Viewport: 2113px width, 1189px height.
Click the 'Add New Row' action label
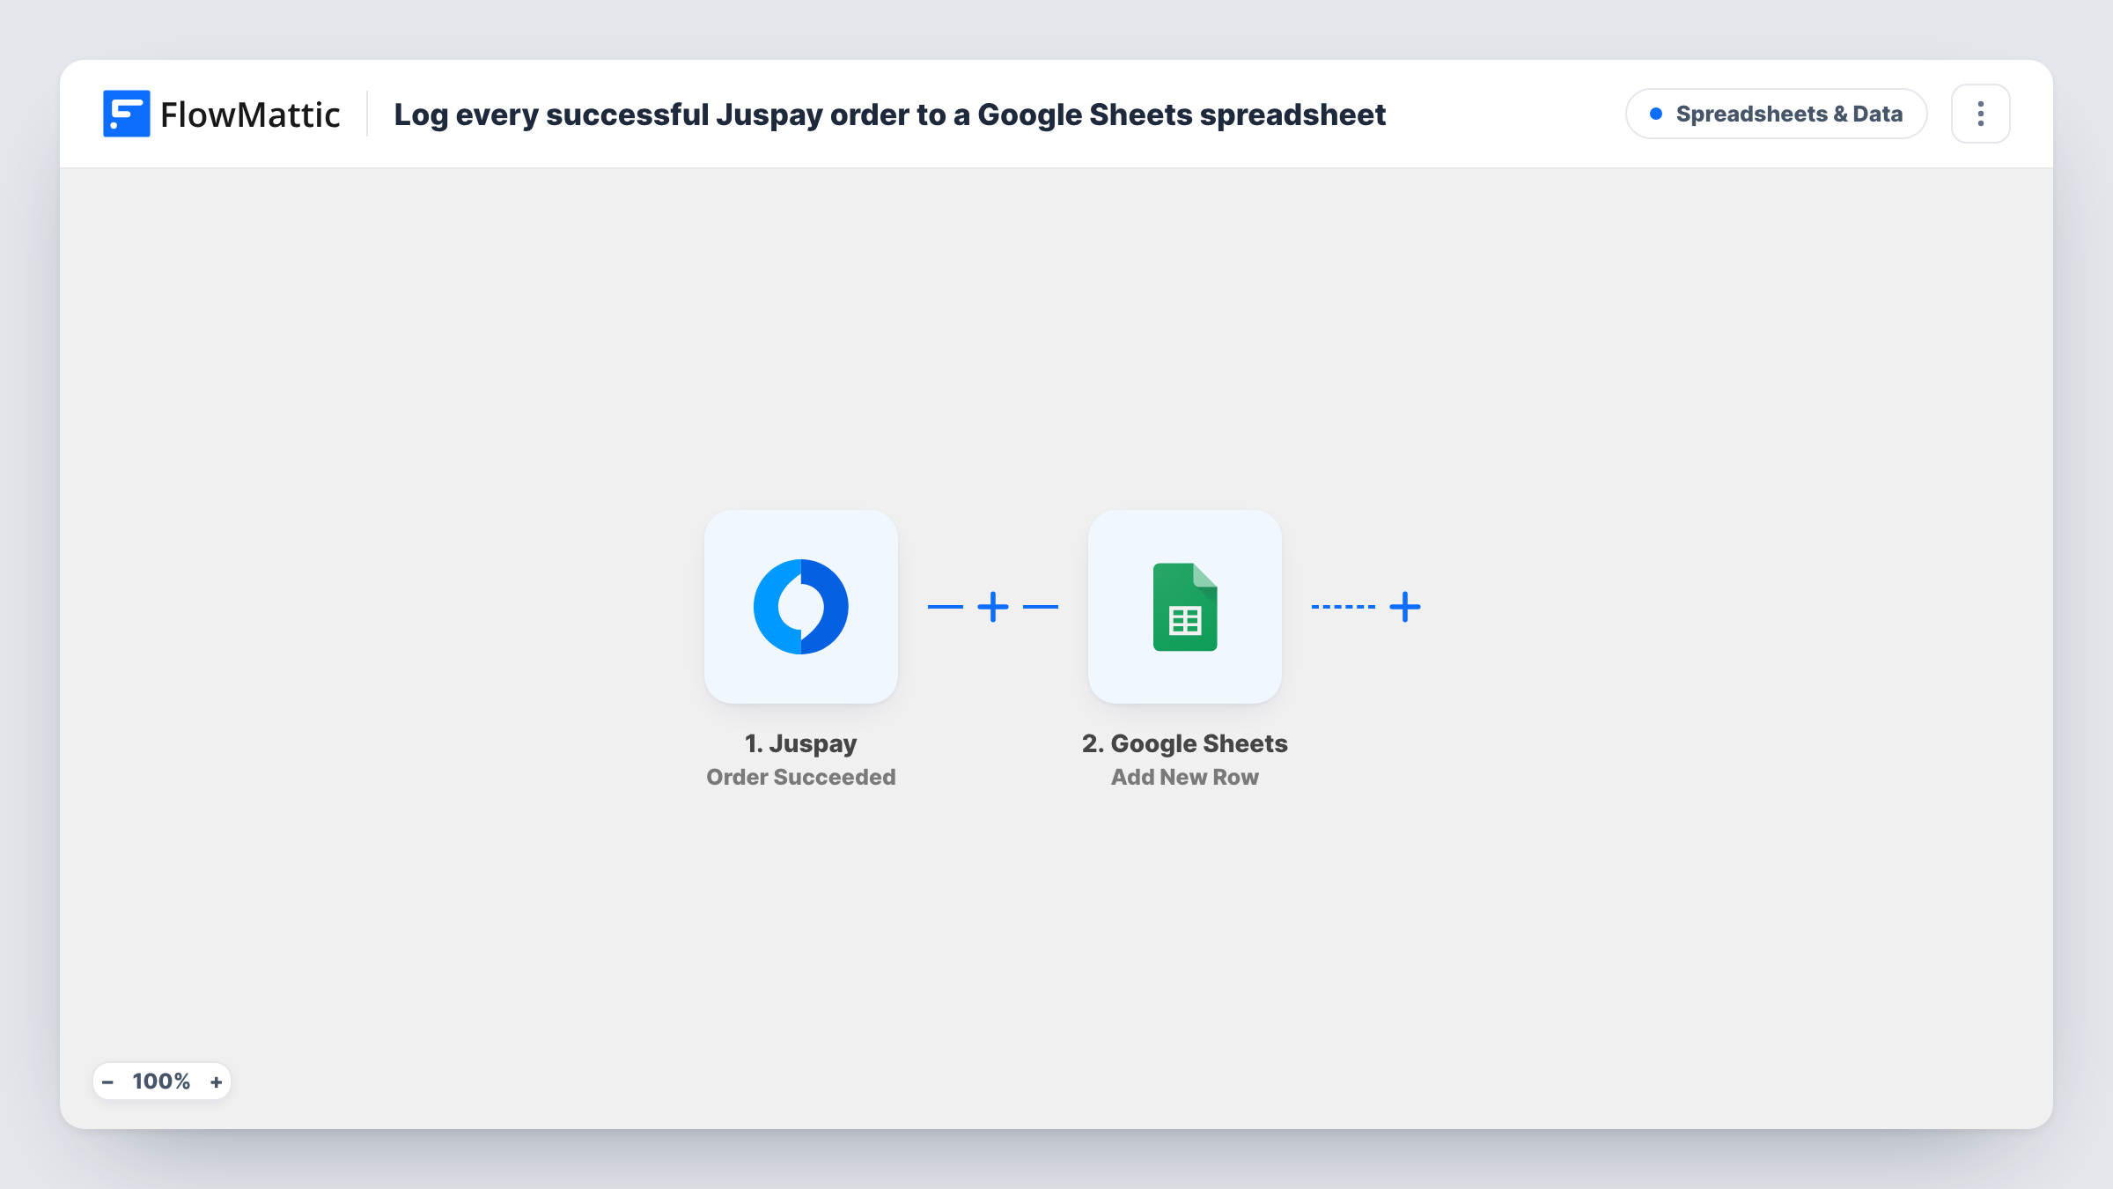pyautogui.click(x=1184, y=777)
